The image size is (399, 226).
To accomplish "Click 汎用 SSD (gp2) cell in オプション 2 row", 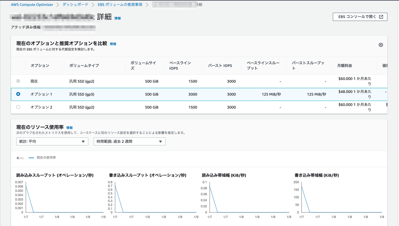I will click(82, 107).
